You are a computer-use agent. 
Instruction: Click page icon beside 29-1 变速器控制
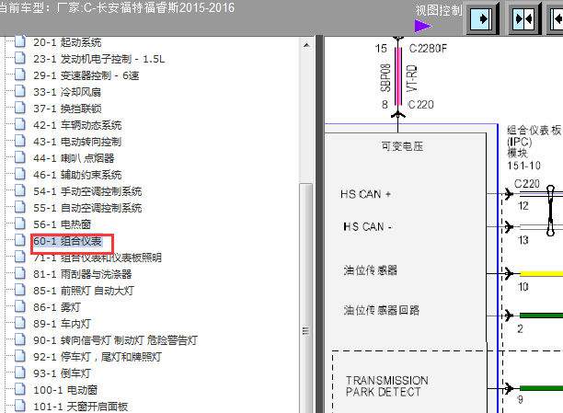(x=20, y=75)
